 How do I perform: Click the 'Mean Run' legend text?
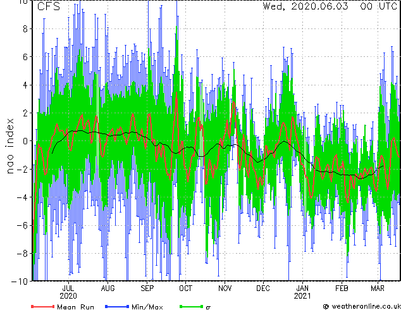[x=76, y=307]
